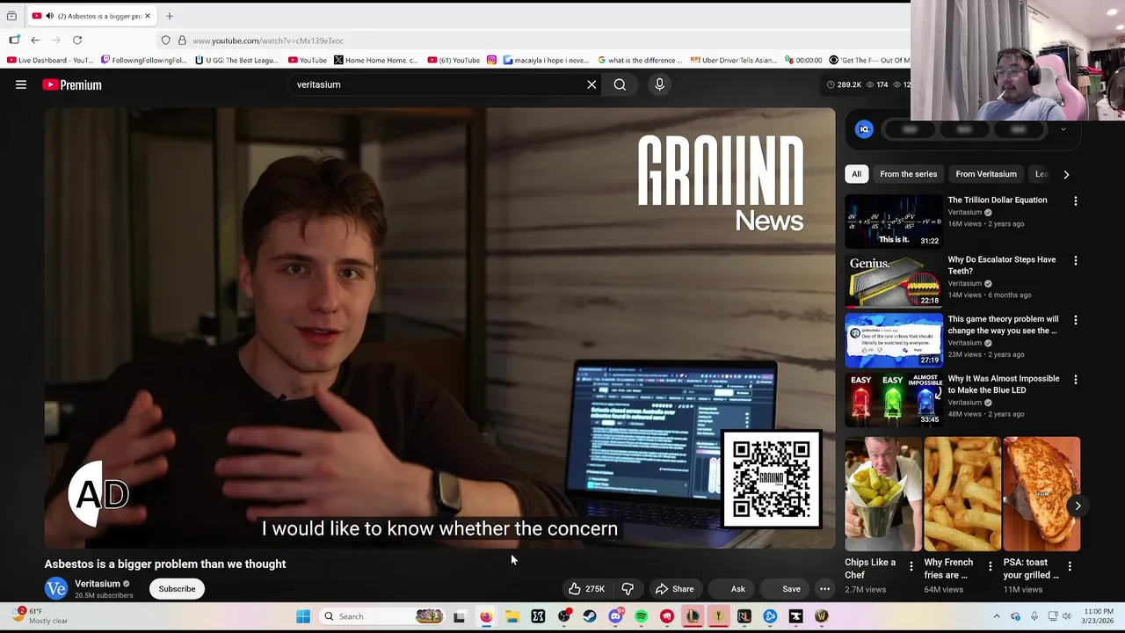Show next Shorts with the right arrow
This screenshot has width=1125, height=633.
pyautogui.click(x=1078, y=506)
